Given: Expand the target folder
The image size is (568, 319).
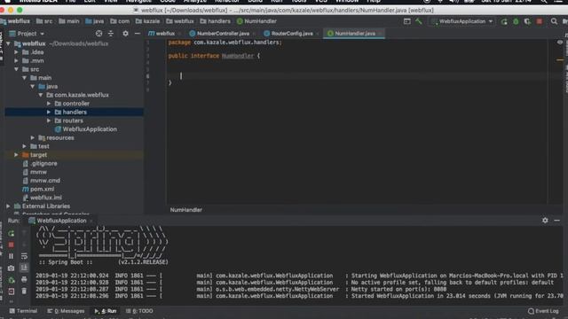Looking at the screenshot, I should pos(16,155).
